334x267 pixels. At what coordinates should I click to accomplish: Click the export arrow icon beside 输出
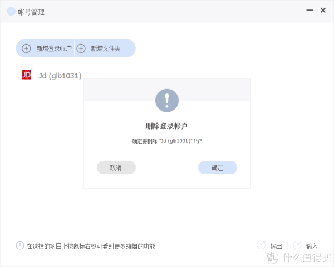coord(261,245)
